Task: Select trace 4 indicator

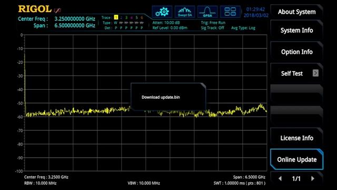Action: coord(131,17)
